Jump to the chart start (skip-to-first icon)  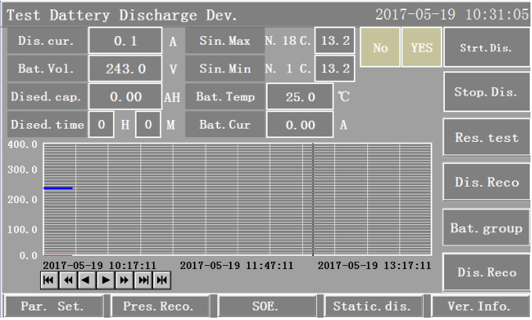pyautogui.click(x=49, y=279)
